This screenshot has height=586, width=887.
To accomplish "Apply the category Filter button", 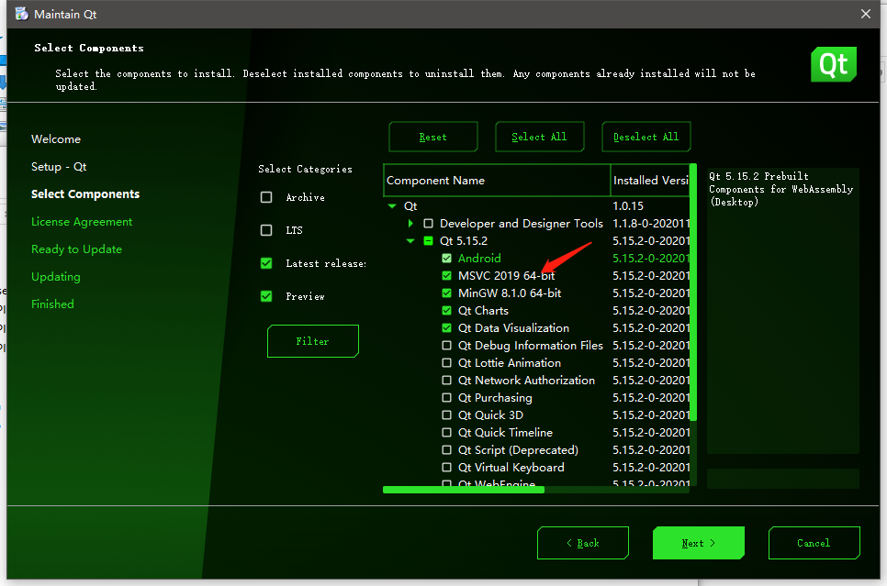I will pyautogui.click(x=313, y=341).
